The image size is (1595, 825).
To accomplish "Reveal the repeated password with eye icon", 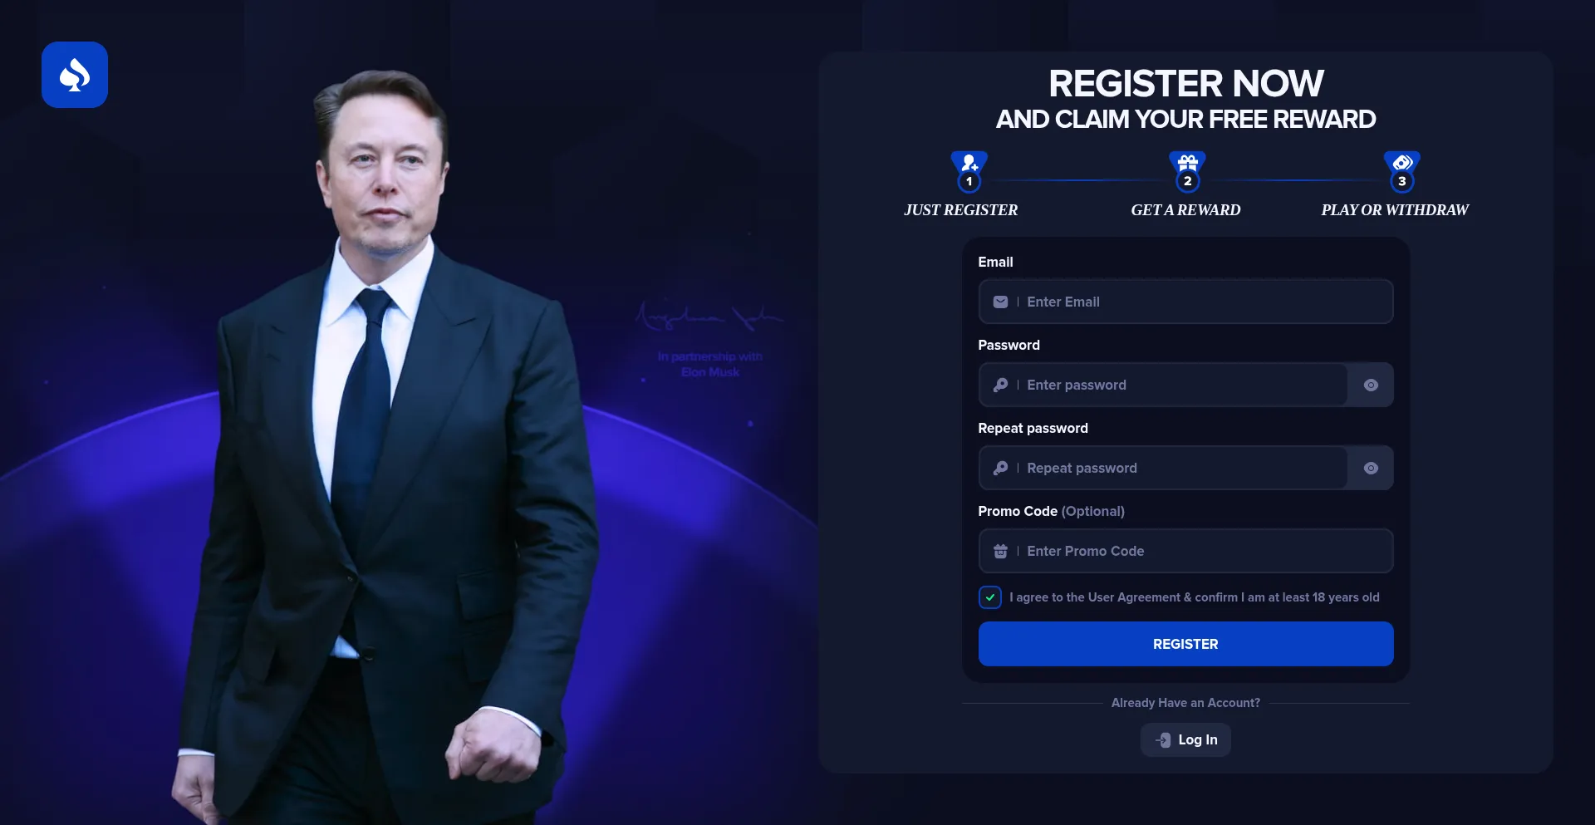I will (1371, 468).
